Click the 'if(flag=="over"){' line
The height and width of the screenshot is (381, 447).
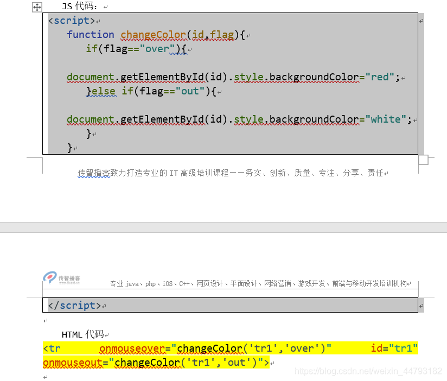tap(136, 49)
